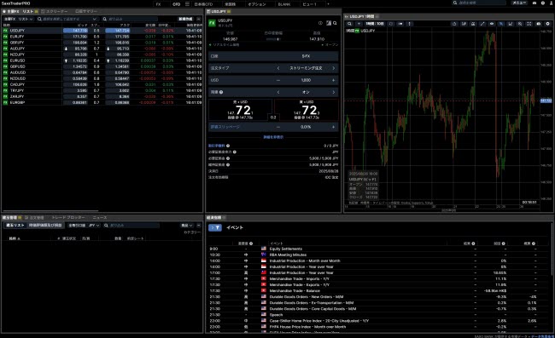Open the Trade Plotter tab
The width and height of the screenshot is (555, 338).
(68, 218)
